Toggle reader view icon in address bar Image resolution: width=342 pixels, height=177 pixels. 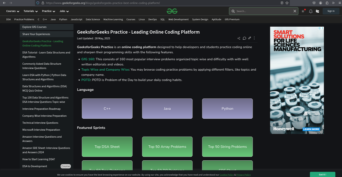point(282,3)
